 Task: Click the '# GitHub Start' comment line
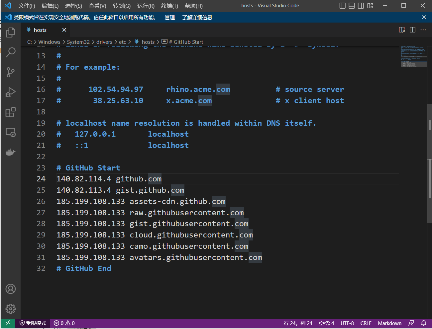point(88,168)
